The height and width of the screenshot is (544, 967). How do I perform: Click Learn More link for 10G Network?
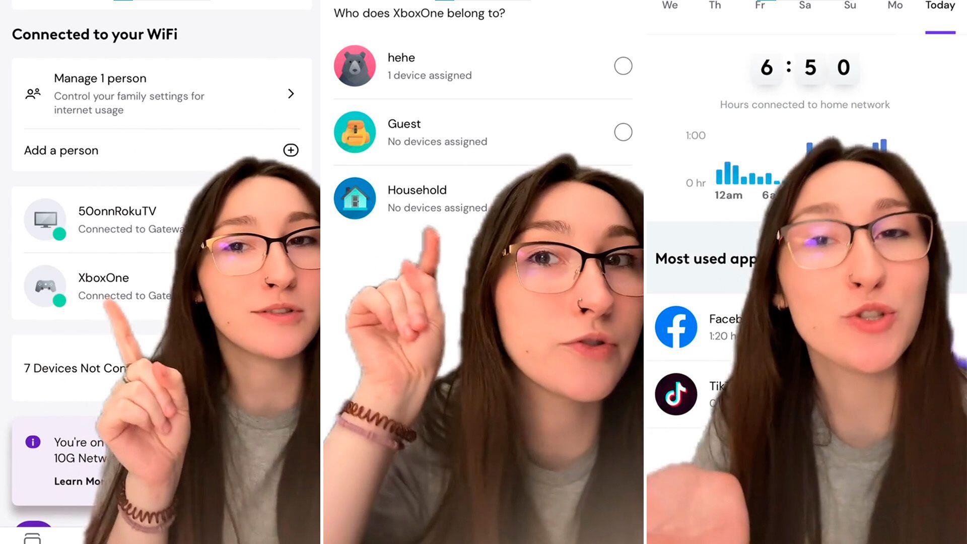pyautogui.click(x=79, y=481)
